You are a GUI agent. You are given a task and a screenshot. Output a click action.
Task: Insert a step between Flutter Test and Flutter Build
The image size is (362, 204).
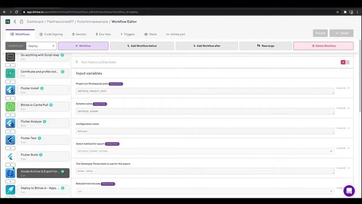point(10,148)
